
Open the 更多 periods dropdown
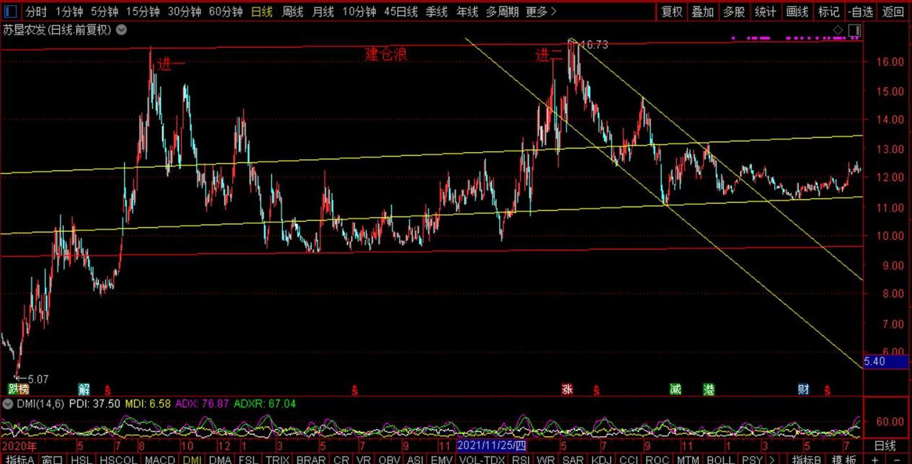coord(541,12)
